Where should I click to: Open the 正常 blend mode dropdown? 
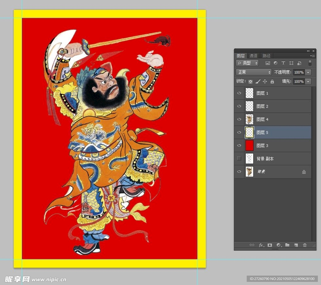(254, 72)
